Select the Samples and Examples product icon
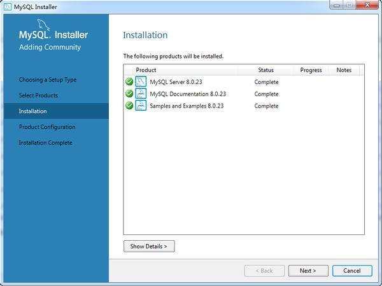Screen dimensions: 382x286 click(x=141, y=106)
